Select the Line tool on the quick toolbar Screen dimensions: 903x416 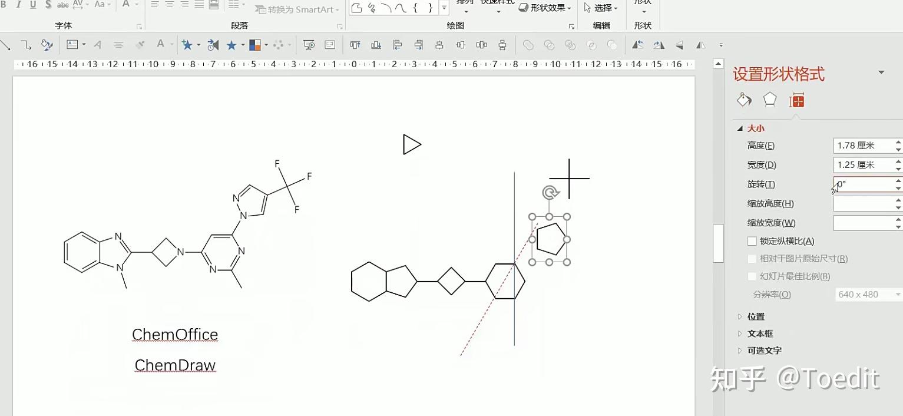pos(6,45)
